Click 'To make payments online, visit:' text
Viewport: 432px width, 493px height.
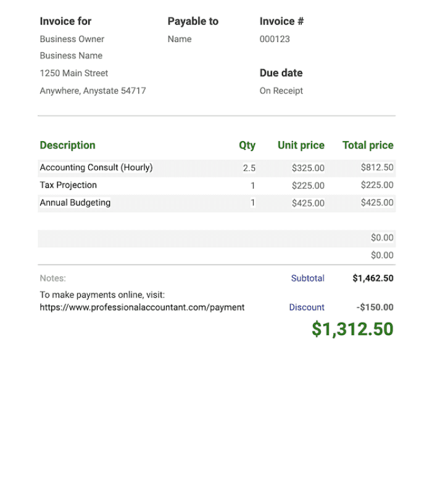(x=102, y=295)
